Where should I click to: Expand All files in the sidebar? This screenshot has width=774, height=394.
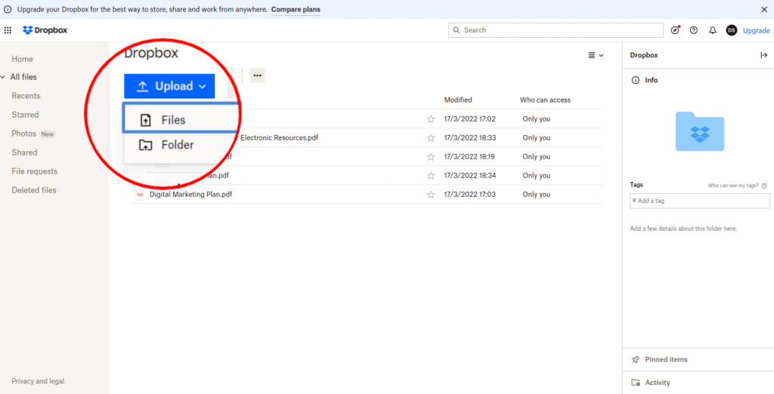[x=4, y=77]
